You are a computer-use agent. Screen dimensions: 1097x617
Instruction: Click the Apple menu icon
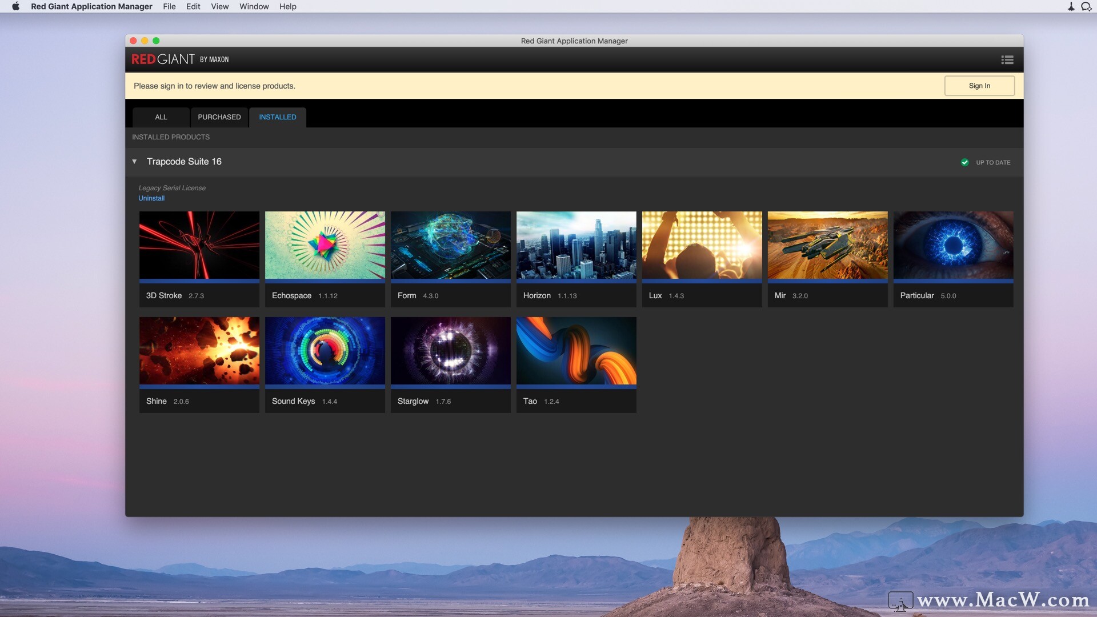(x=15, y=6)
